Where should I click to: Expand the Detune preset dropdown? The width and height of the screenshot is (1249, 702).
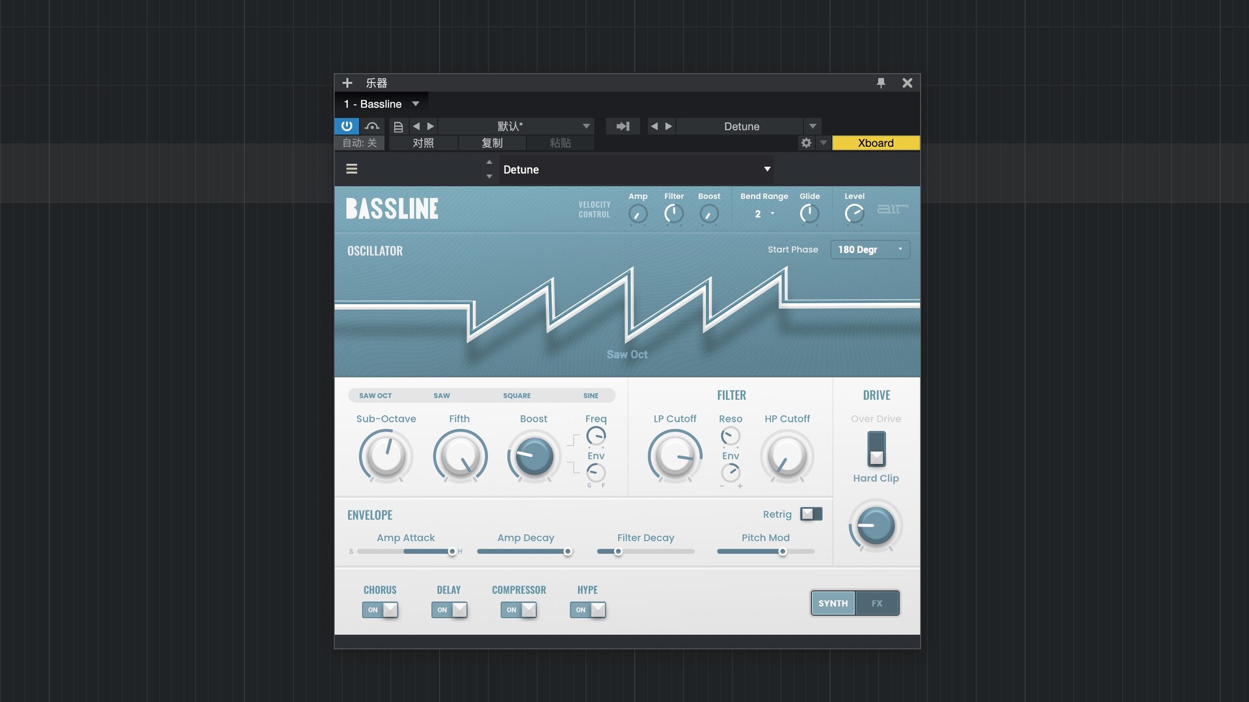coord(767,169)
